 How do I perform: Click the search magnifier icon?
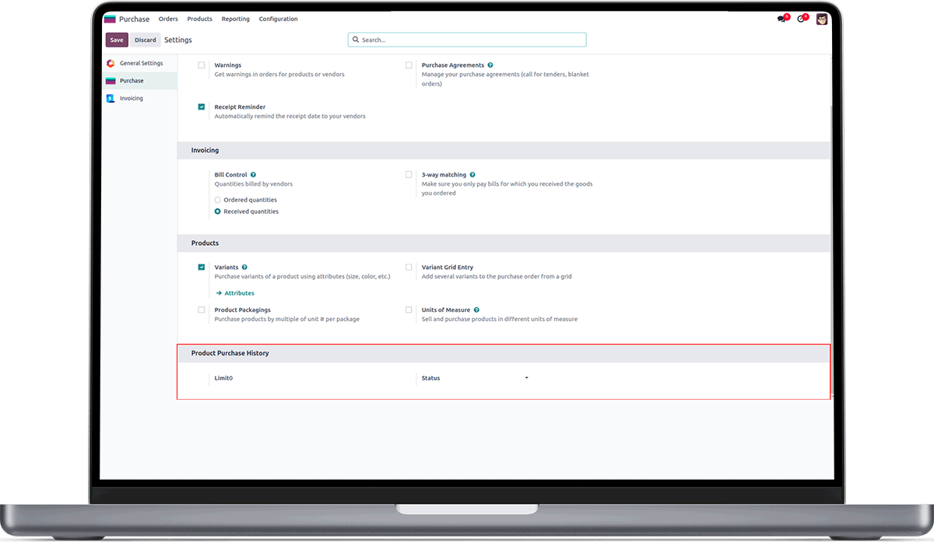click(x=356, y=40)
